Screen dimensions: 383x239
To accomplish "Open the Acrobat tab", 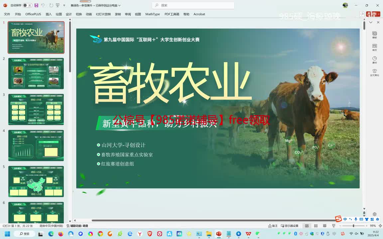I will click(x=199, y=14).
